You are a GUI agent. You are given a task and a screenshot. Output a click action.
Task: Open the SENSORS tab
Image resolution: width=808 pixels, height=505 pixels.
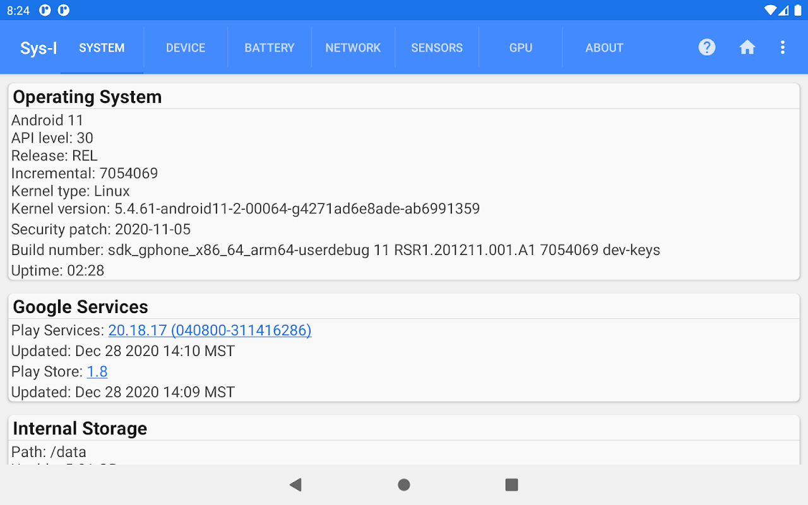pos(437,48)
